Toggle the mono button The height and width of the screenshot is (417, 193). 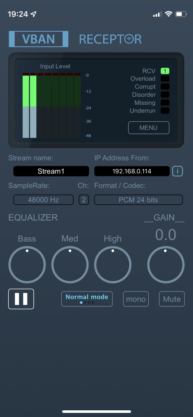(136, 299)
